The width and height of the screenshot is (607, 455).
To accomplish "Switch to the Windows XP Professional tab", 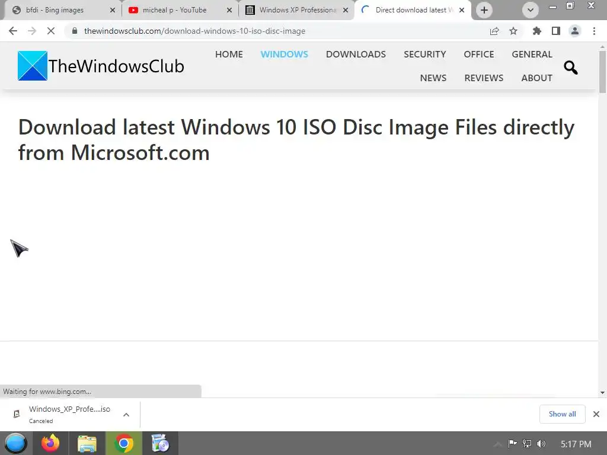I will (298, 10).
